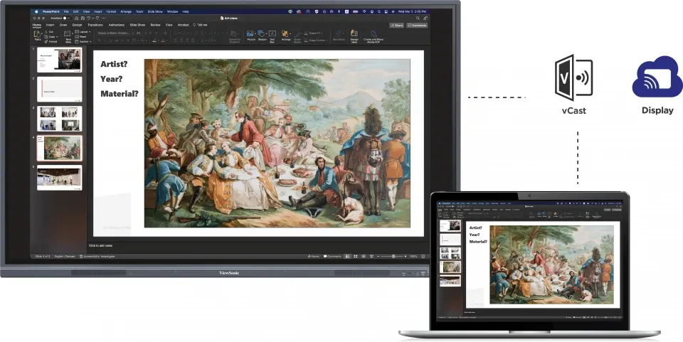The height and width of the screenshot is (342, 683).
Task: Toggle the Notes pane in status bar
Action: (x=314, y=256)
